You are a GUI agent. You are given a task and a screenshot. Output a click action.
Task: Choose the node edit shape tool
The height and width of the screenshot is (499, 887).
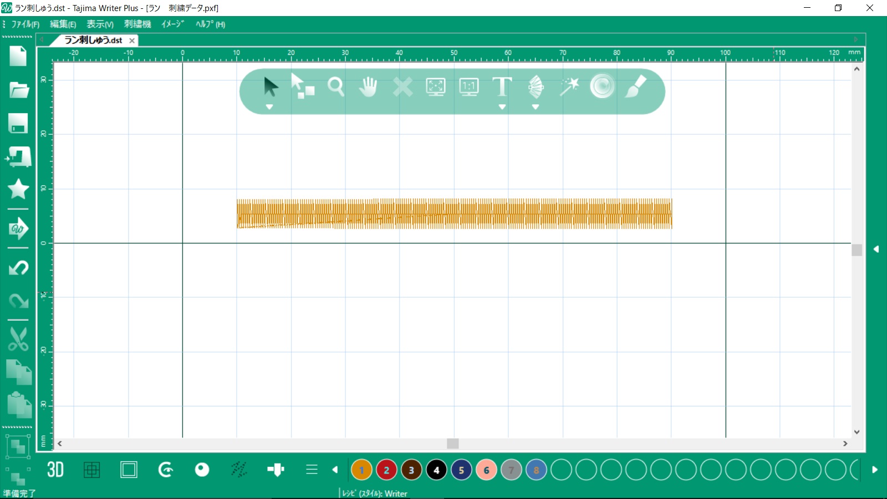pos(302,86)
